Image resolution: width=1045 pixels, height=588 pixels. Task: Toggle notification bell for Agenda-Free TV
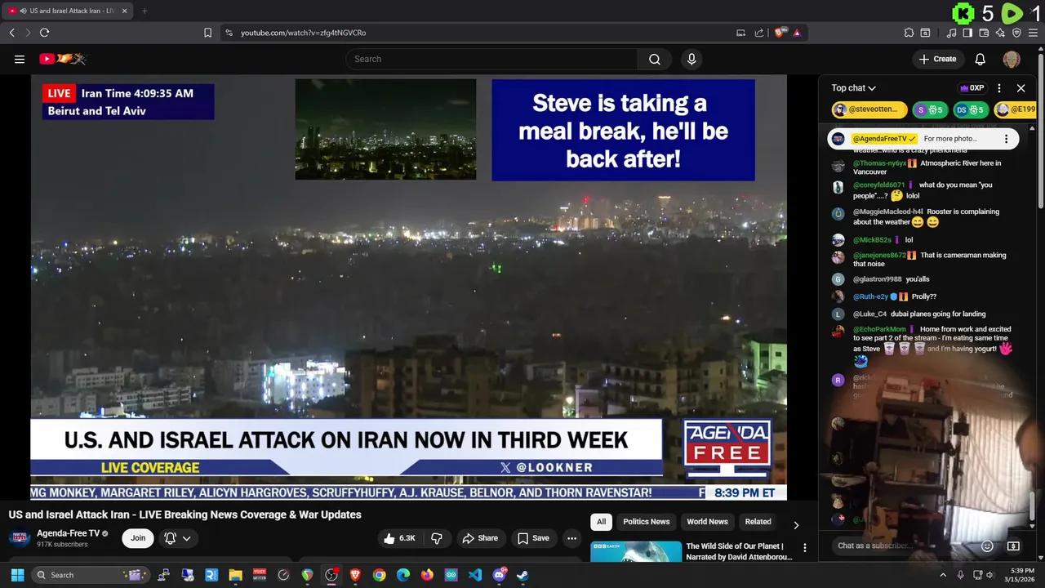170,538
